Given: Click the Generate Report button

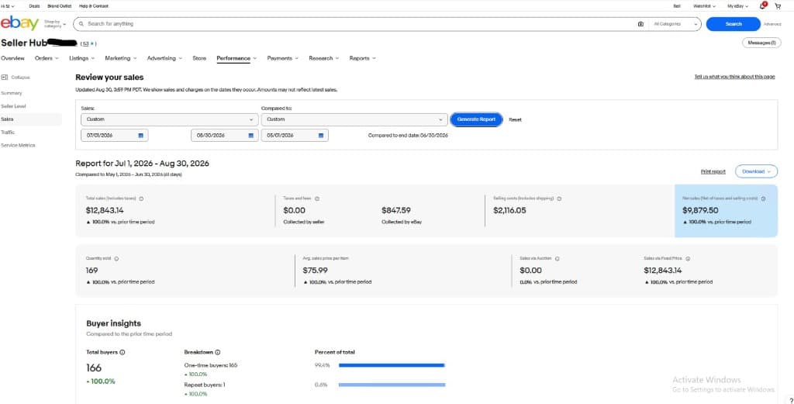Looking at the screenshot, I should click(476, 119).
